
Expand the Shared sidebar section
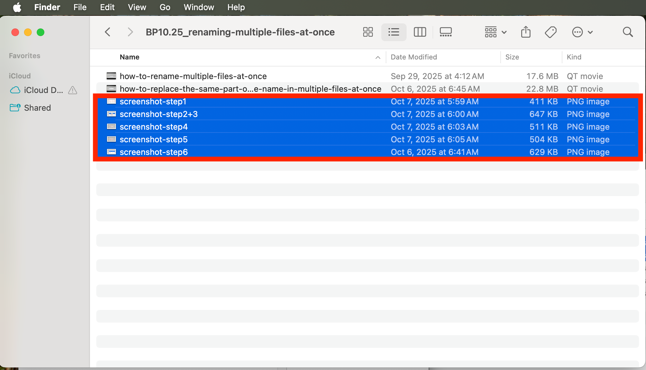click(37, 108)
